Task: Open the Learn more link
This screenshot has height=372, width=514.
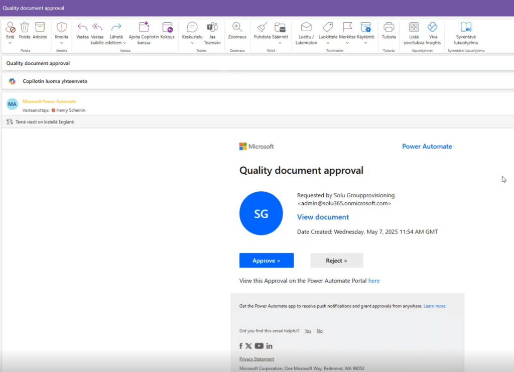Action: [x=434, y=306]
